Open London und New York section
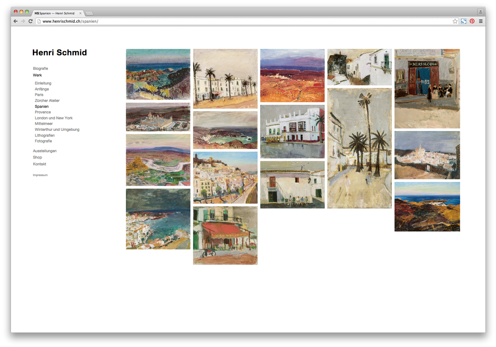Screen dimensions: 496x347 (54, 118)
